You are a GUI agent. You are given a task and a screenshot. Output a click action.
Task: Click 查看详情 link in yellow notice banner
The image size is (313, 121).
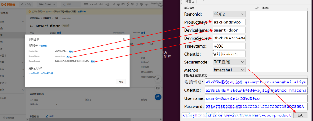(82, 12)
